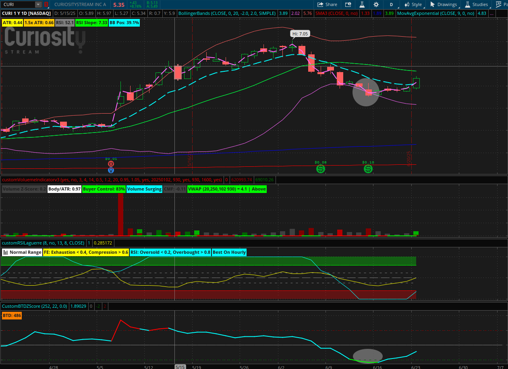Click the Best On Hourly label

tap(229, 252)
